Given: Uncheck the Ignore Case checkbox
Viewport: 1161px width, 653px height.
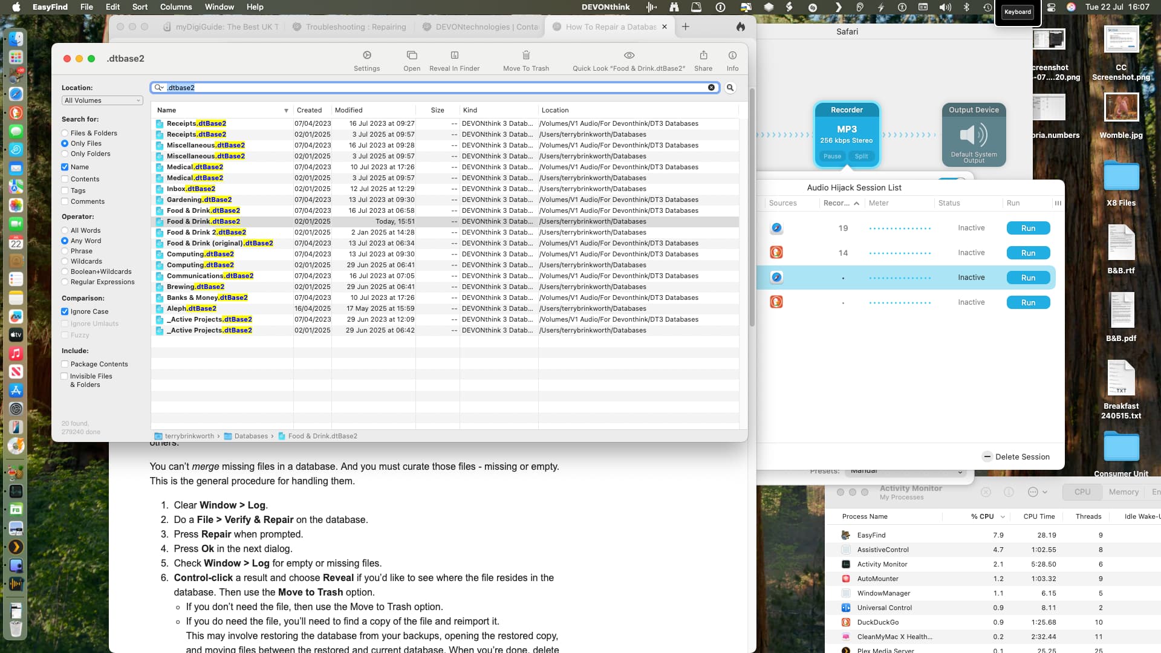Looking at the screenshot, I should 65,311.
